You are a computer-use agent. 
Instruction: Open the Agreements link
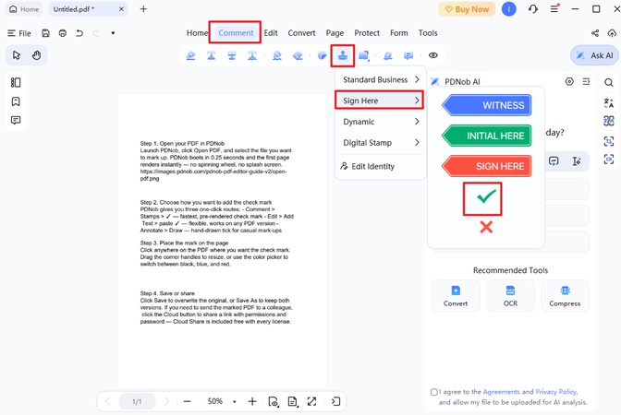coord(501,392)
